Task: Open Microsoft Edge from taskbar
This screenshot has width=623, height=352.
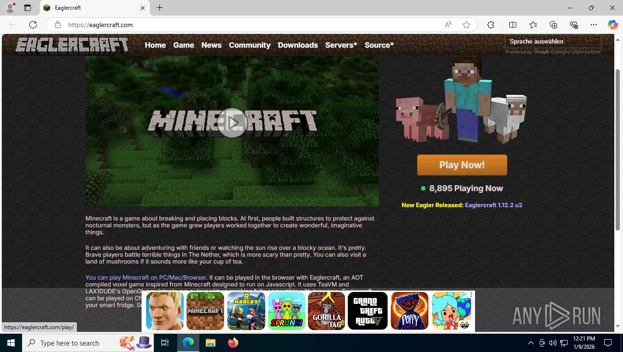Action: click(x=188, y=343)
